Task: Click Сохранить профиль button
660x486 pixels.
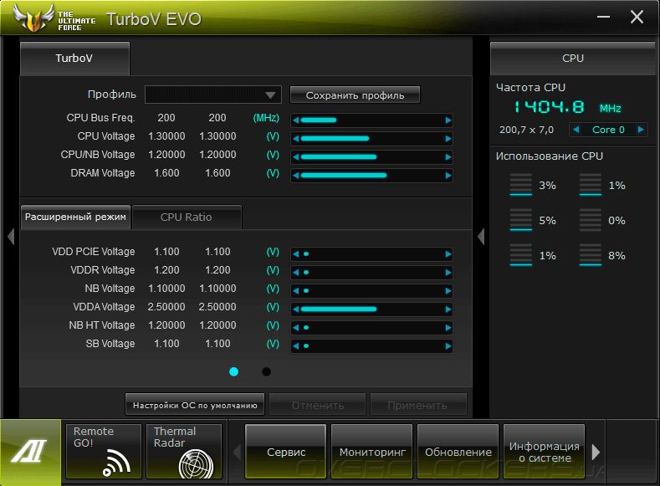Action: click(x=355, y=95)
